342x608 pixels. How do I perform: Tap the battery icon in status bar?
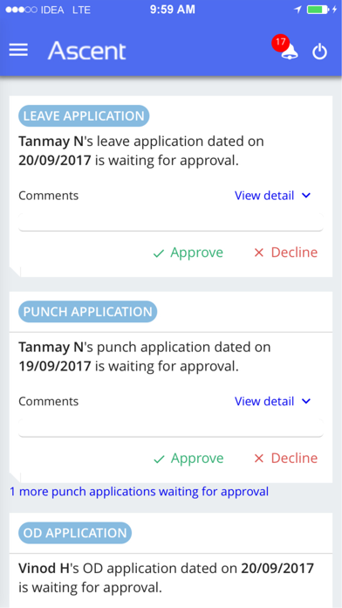pos(318,10)
